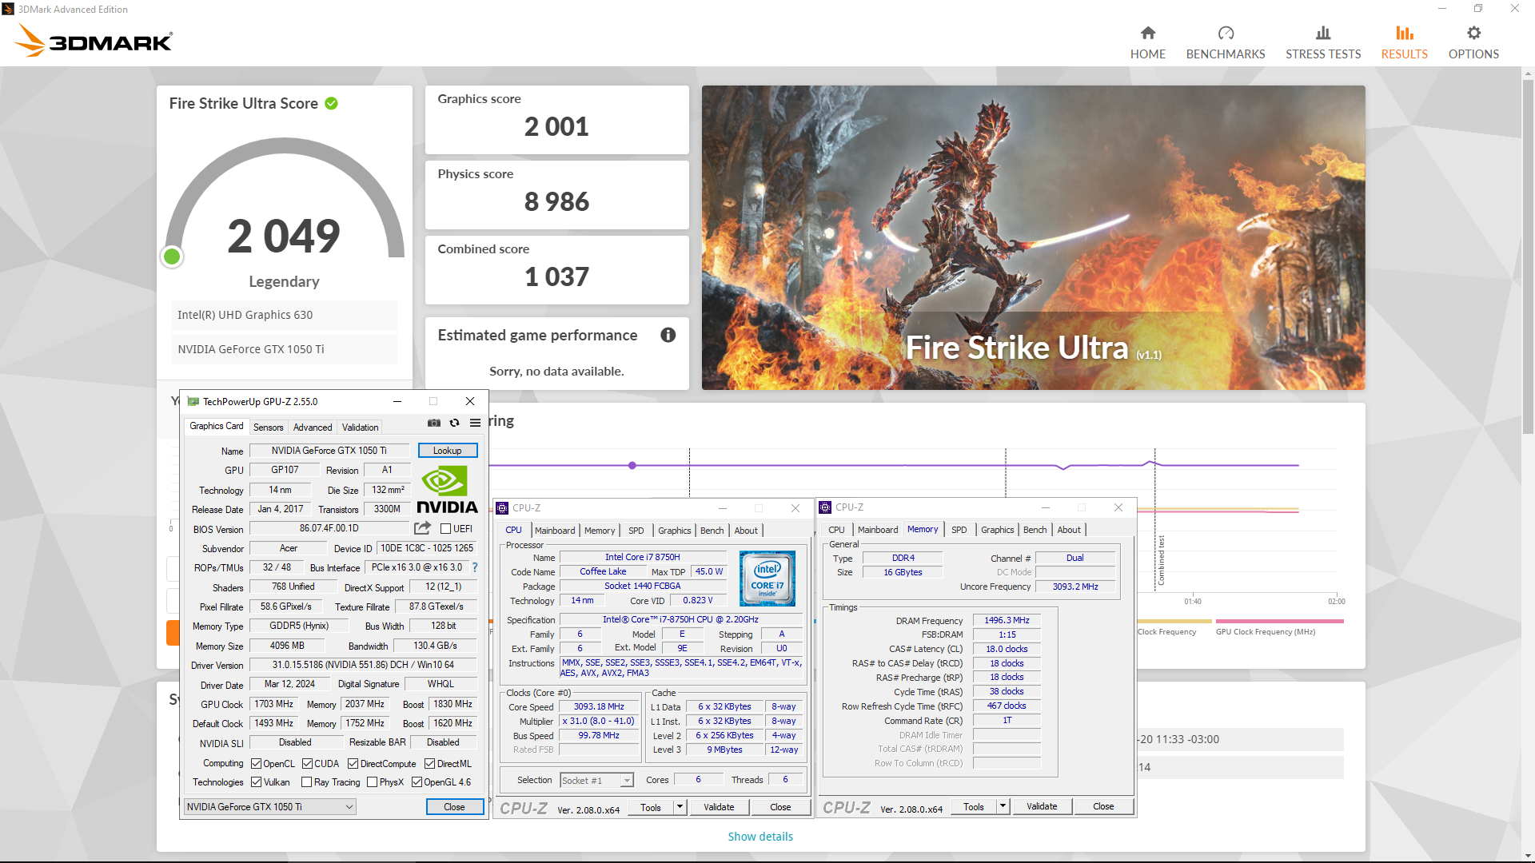This screenshot has height=863, width=1535.
Task: Select the NVIDIA GeForce GTX 1050 Ti entry
Action: tap(284, 349)
